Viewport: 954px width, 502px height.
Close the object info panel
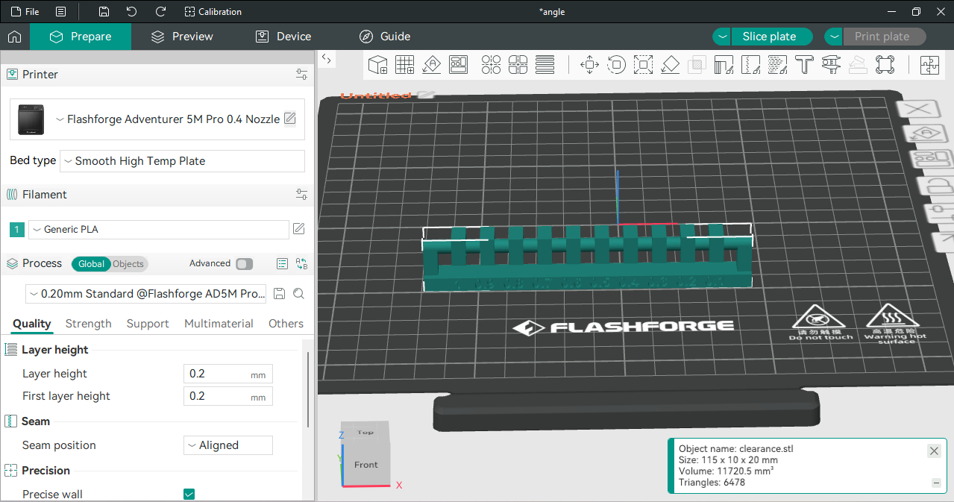coord(934,451)
